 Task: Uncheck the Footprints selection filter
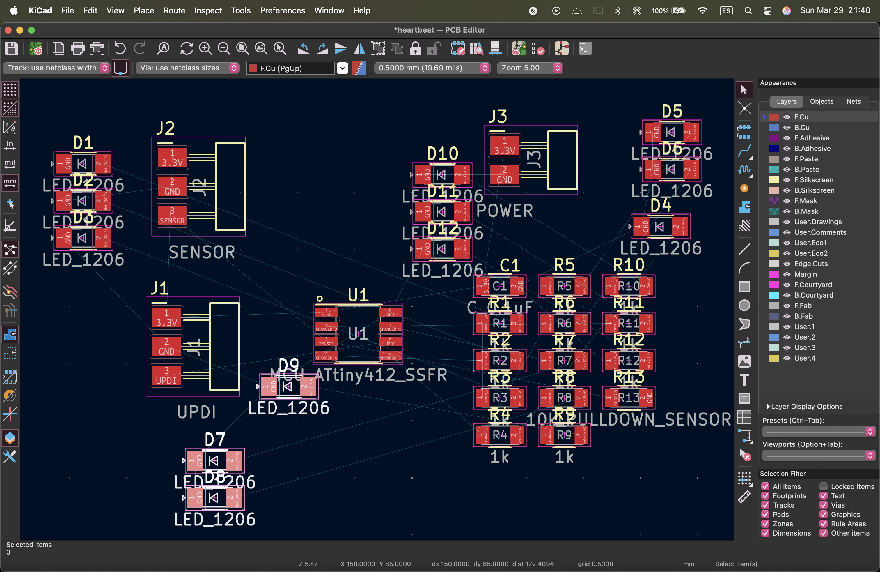click(x=765, y=496)
